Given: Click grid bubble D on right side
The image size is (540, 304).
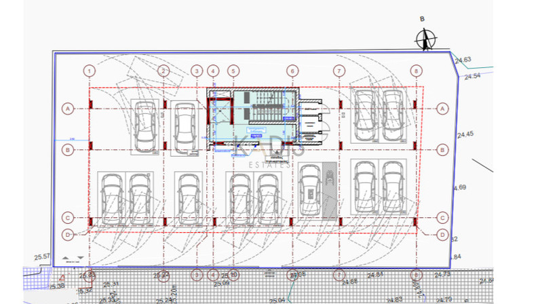Looking at the screenshot, I should click(442, 235).
